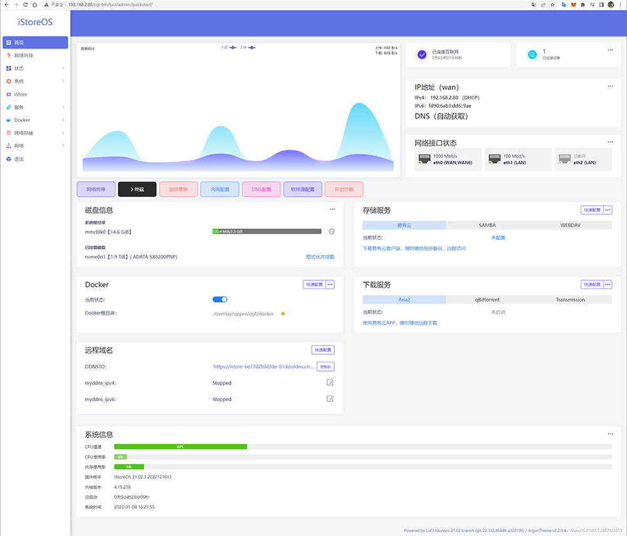Image resolution: width=627 pixels, height=536 pixels.
Task: Click the edit icon for myddns_ipv4
Action: 330,382
